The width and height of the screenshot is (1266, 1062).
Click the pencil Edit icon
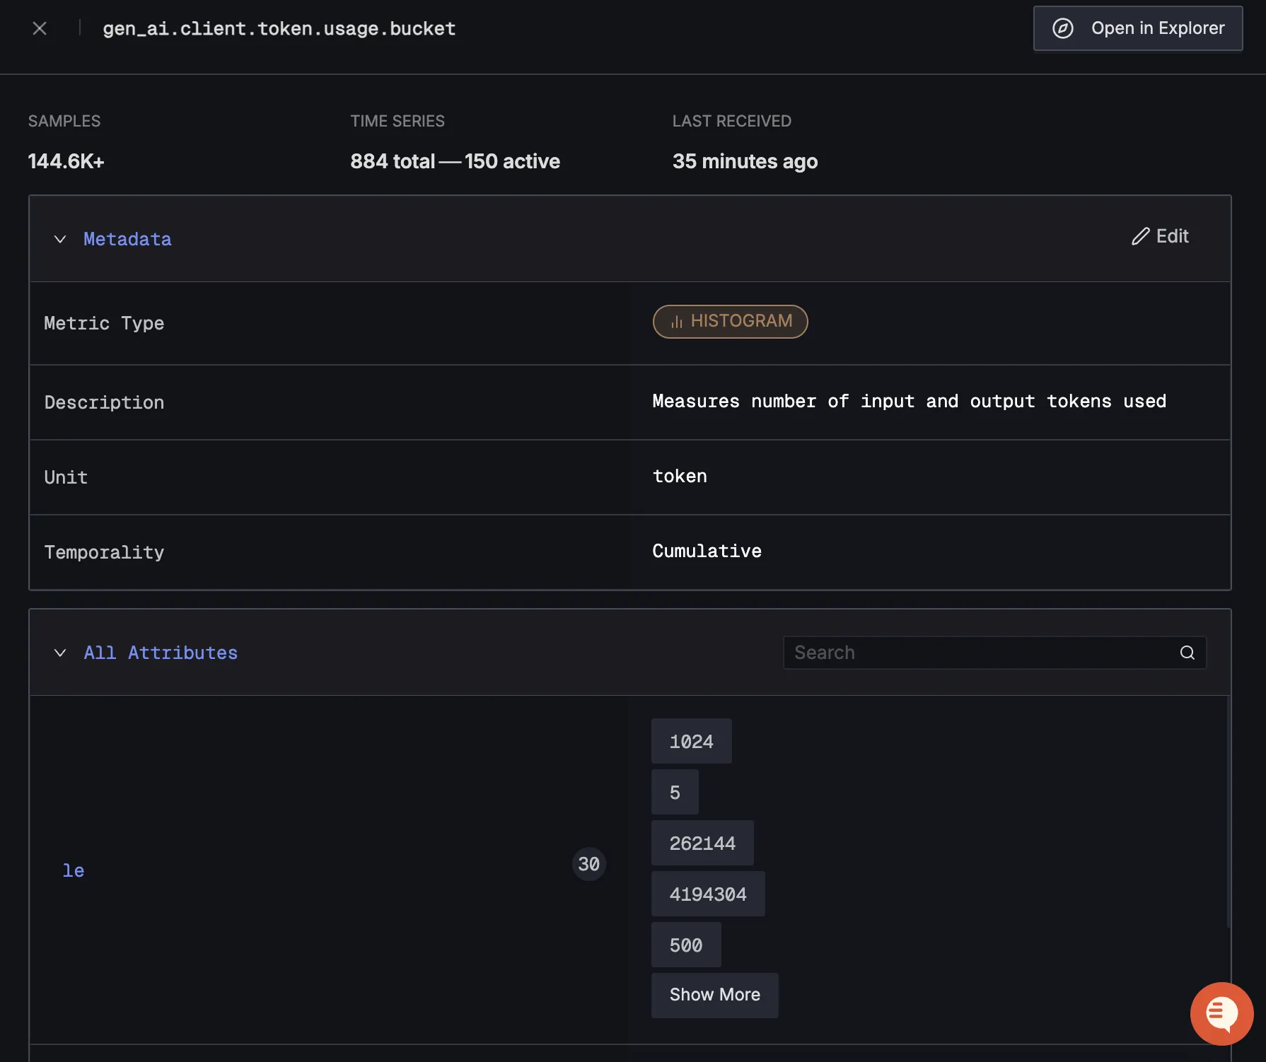click(x=1140, y=236)
